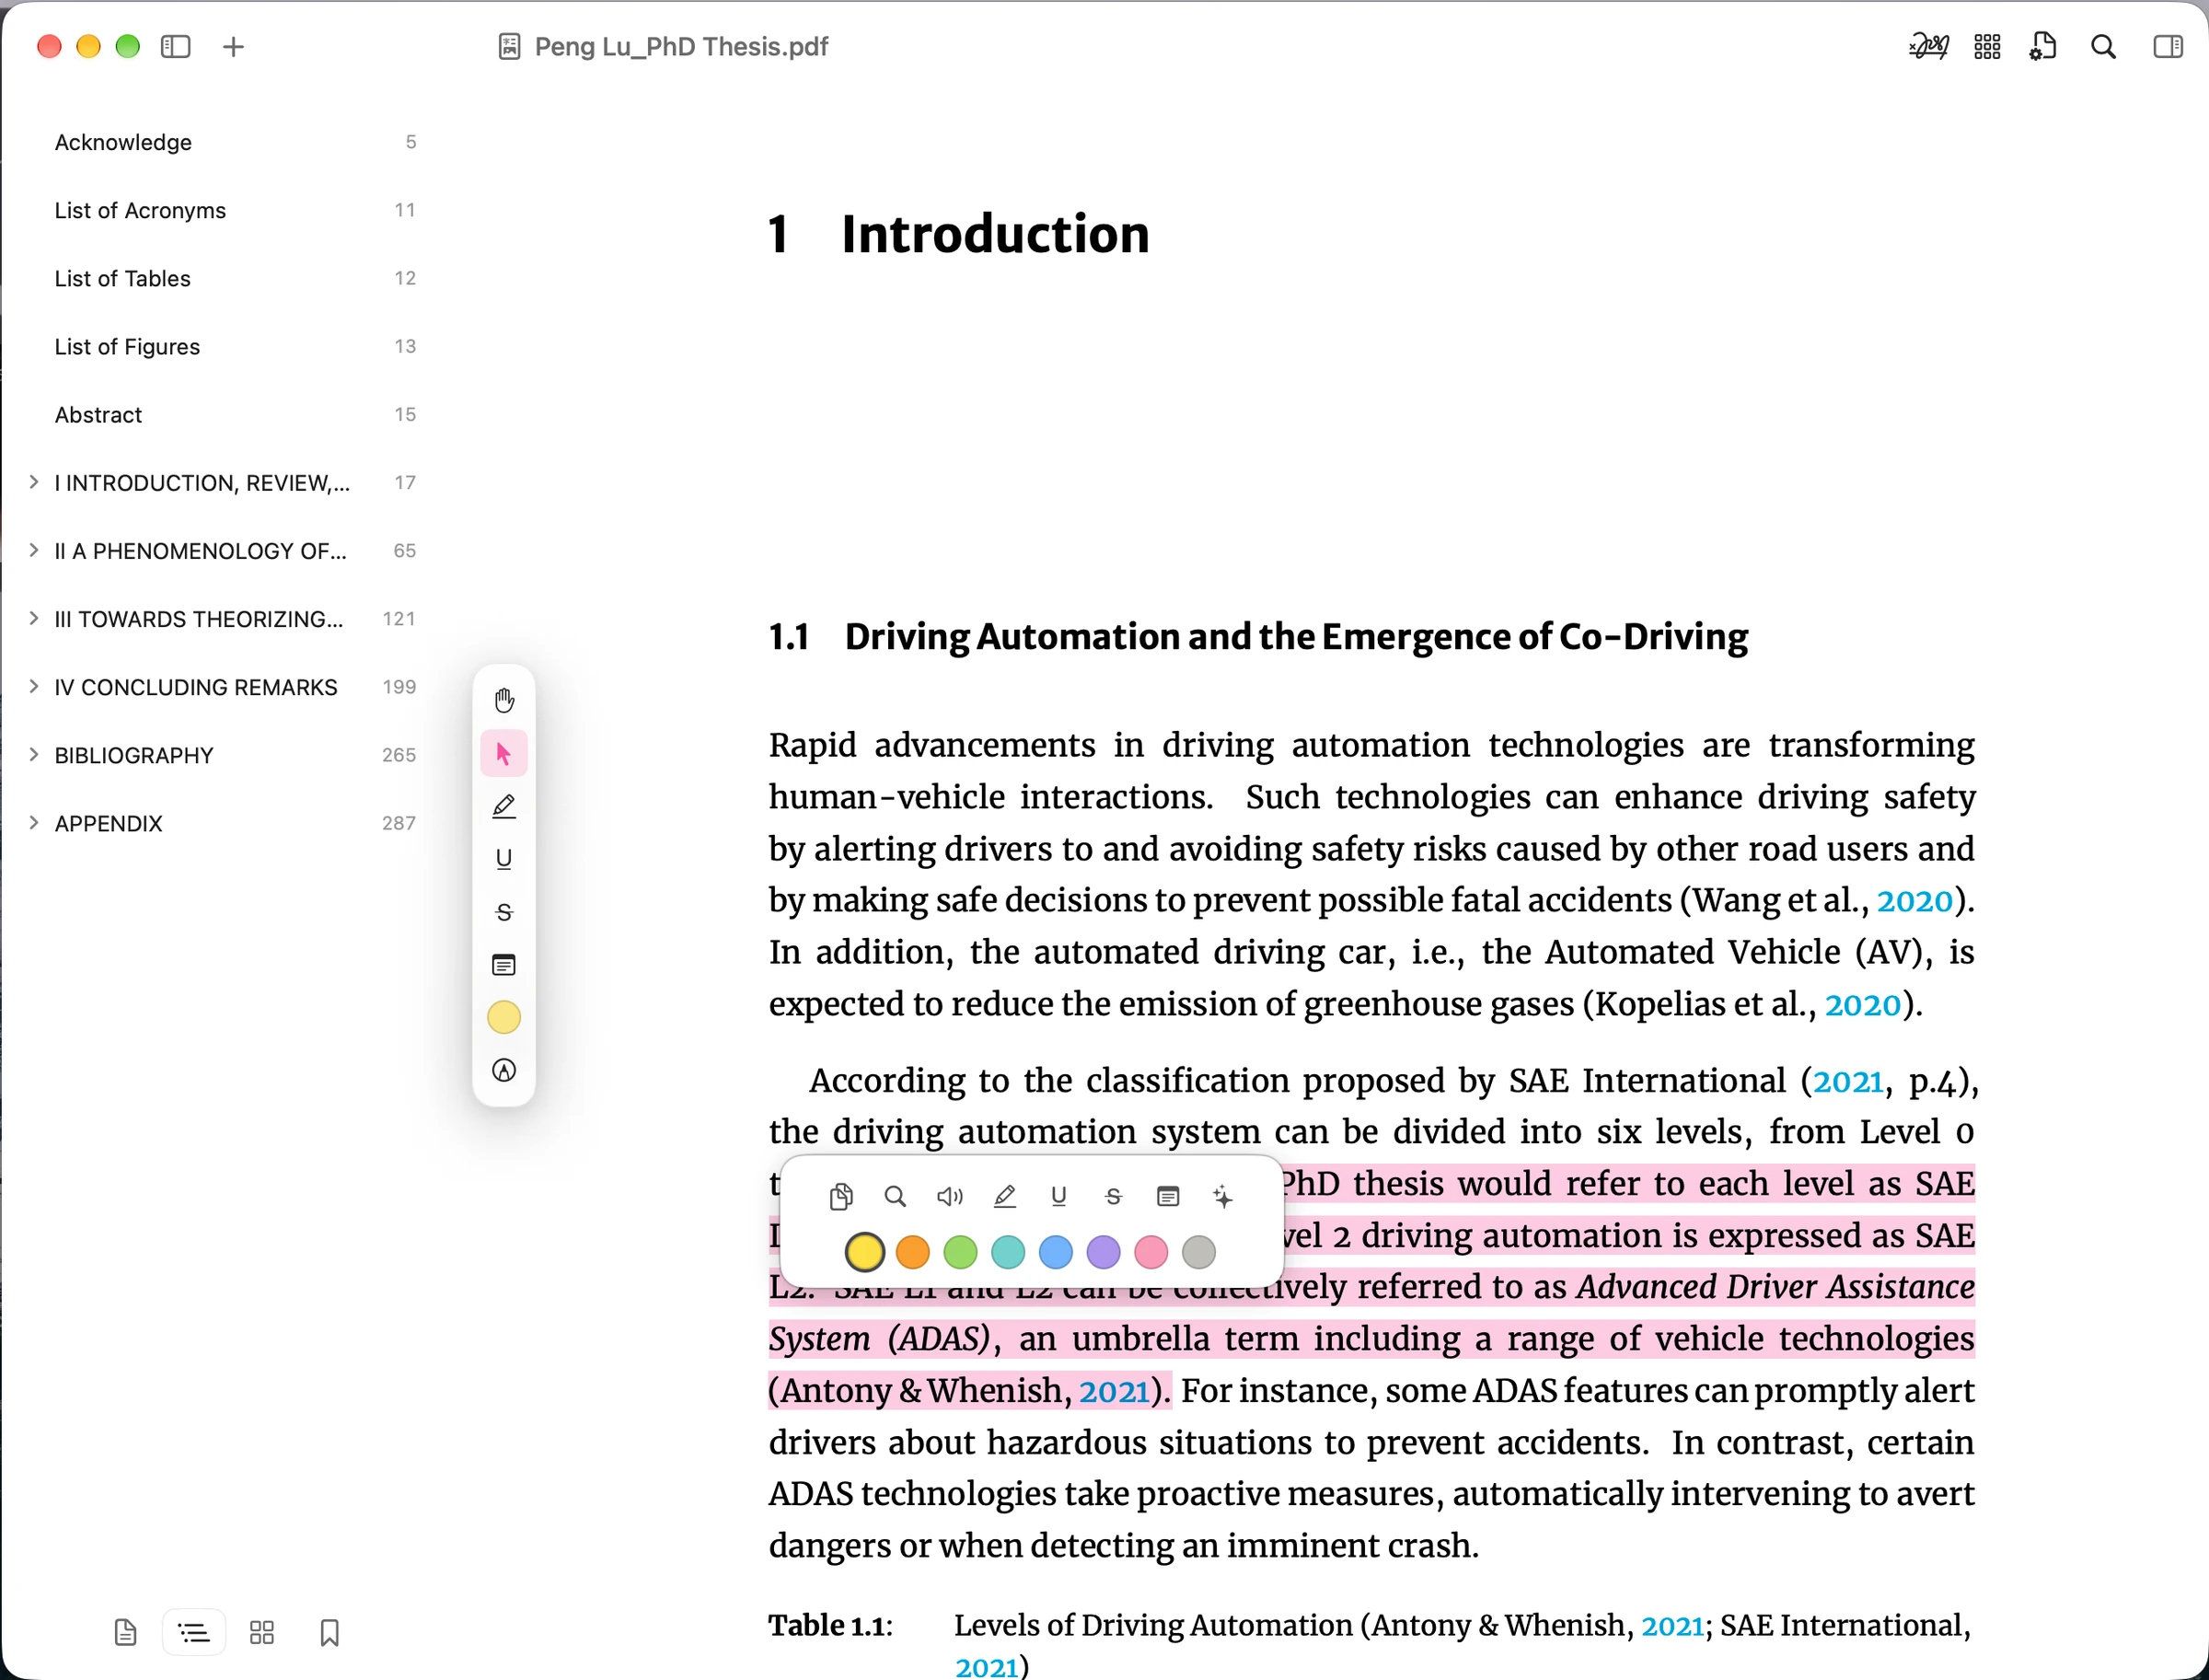Switch to page view tab in sidebar footer
The height and width of the screenshot is (1680, 2209).
(x=125, y=1633)
